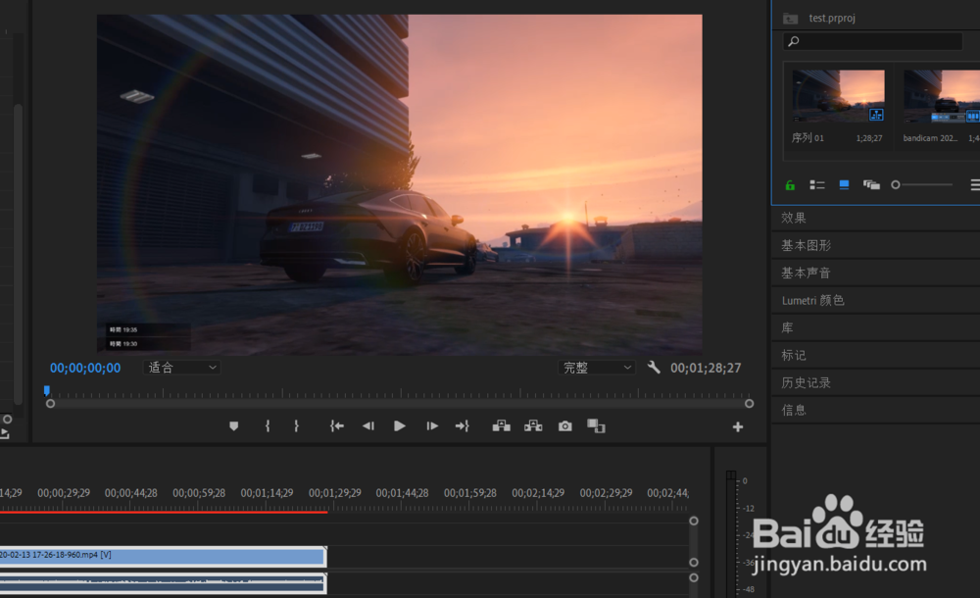Screen dimensions: 980x598
Task: Export a frame with camera icon
Action: (x=565, y=426)
